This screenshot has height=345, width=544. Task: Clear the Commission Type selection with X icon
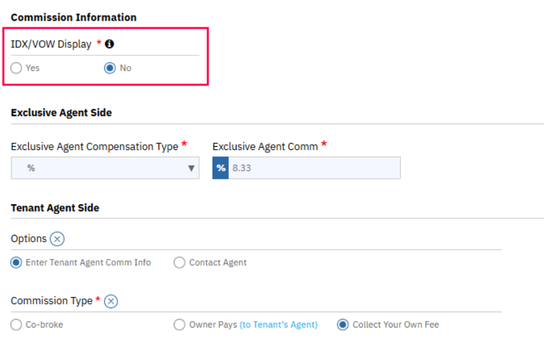point(111,301)
